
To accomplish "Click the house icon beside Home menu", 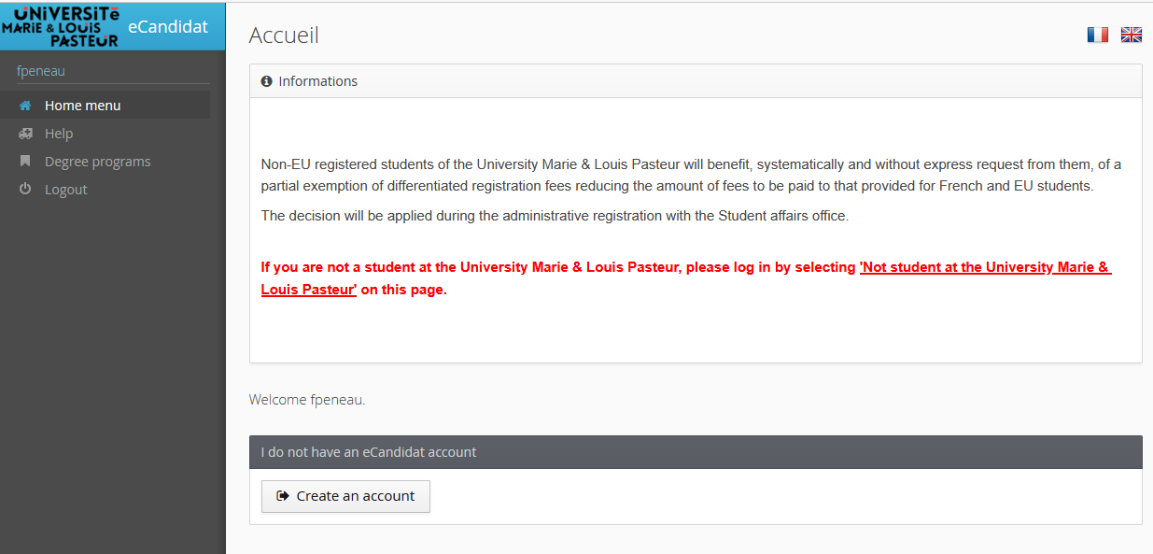I will coord(25,106).
